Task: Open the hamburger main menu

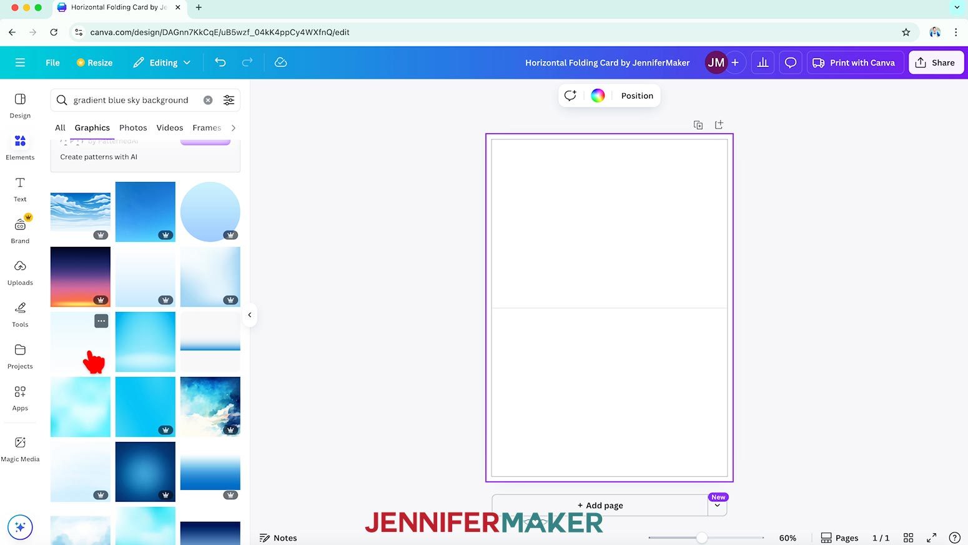Action: (20, 62)
